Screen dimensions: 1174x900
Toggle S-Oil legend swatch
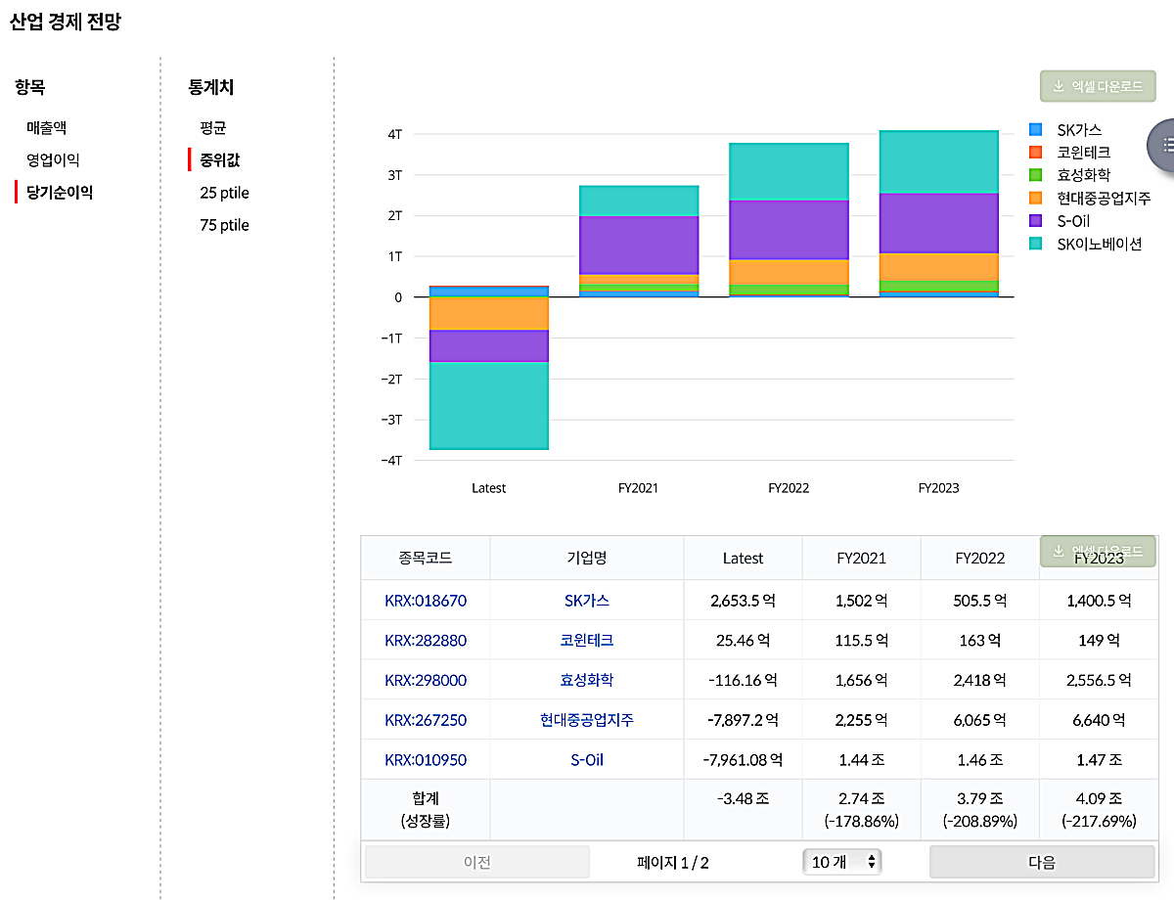tap(1035, 221)
